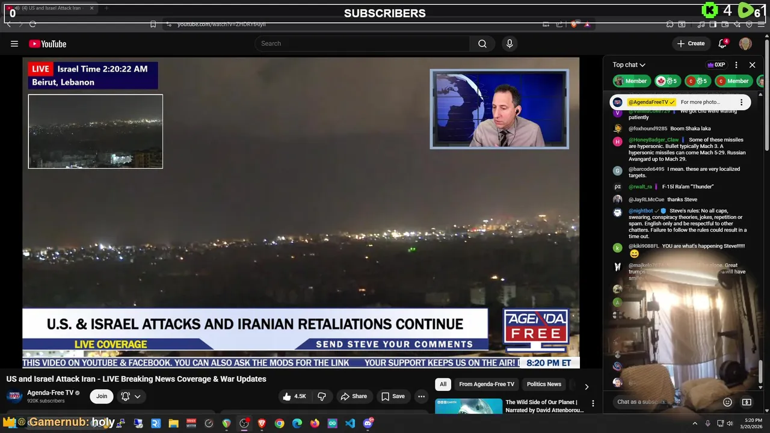Expand the Top chat dropdown
770x433 pixels.
(629, 64)
